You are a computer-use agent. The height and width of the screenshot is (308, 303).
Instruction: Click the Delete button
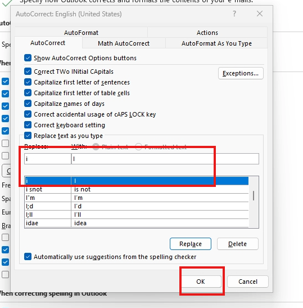237,244
